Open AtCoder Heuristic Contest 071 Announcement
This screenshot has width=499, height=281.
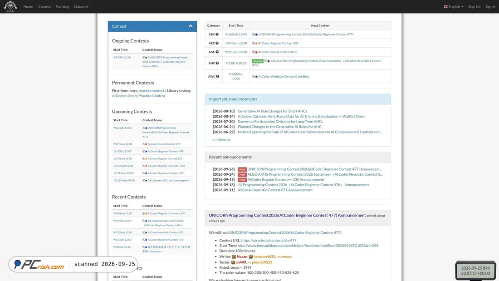point(275,190)
